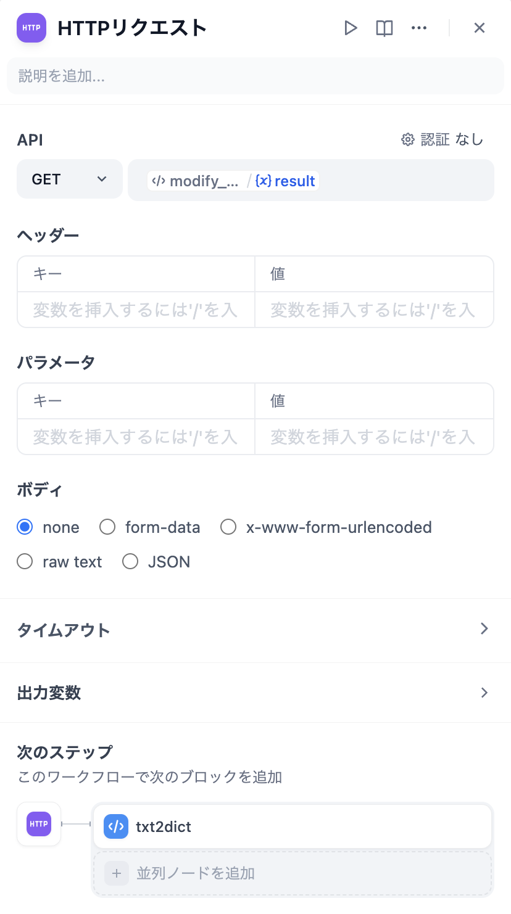Select the form-data body option

pos(107,527)
